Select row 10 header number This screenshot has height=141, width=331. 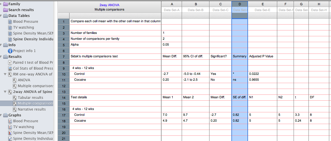[x=63, y=74]
